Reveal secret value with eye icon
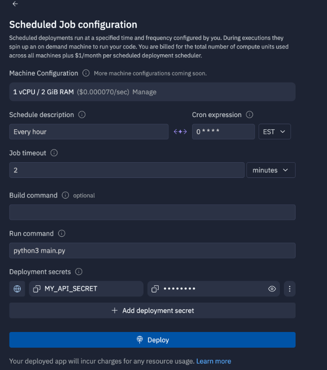This screenshot has height=370, width=327. [x=272, y=289]
